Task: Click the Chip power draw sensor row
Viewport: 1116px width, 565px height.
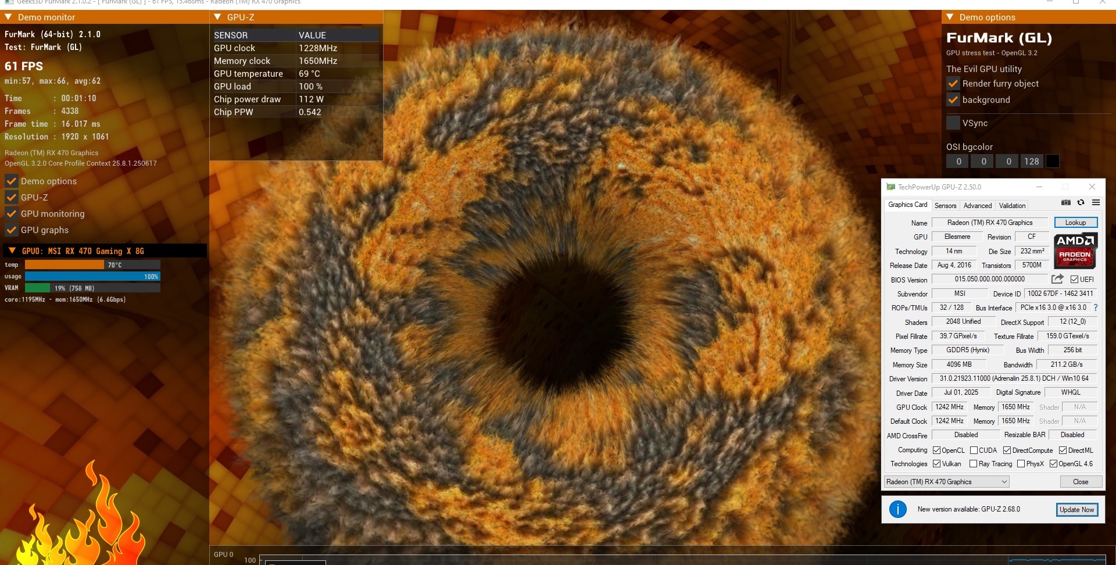Action: [296, 99]
